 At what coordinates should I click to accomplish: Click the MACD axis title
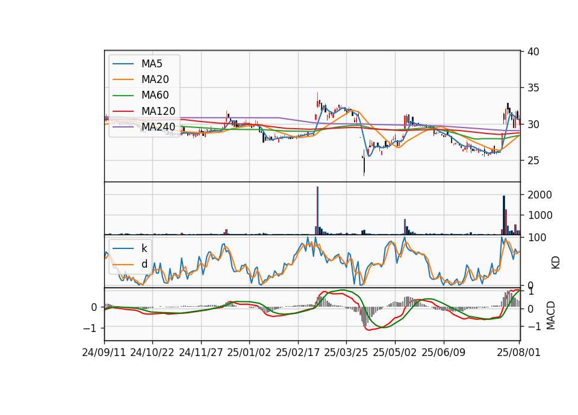550,315
